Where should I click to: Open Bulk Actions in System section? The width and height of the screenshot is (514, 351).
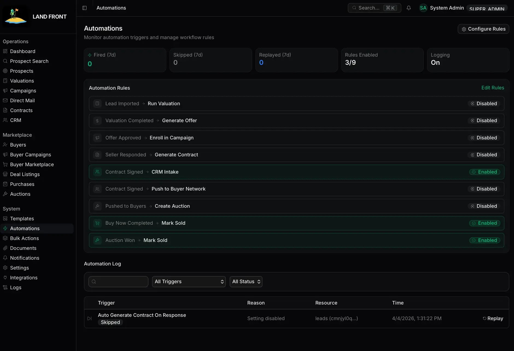point(37,238)
